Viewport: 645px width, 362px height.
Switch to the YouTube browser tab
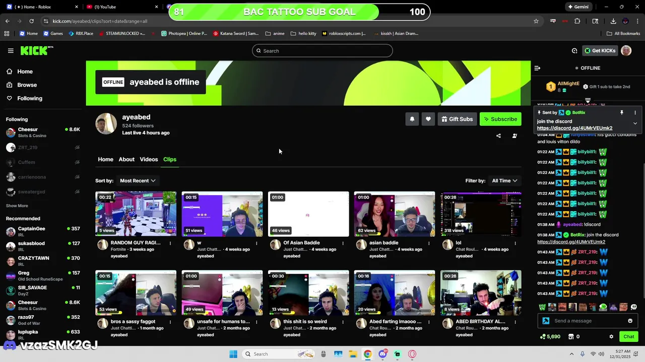click(x=121, y=7)
